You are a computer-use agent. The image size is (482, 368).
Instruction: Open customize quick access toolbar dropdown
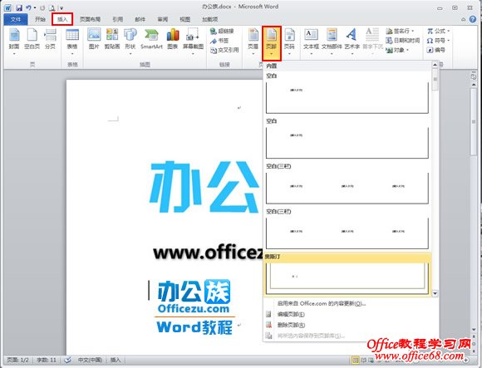click(x=61, y=8)
